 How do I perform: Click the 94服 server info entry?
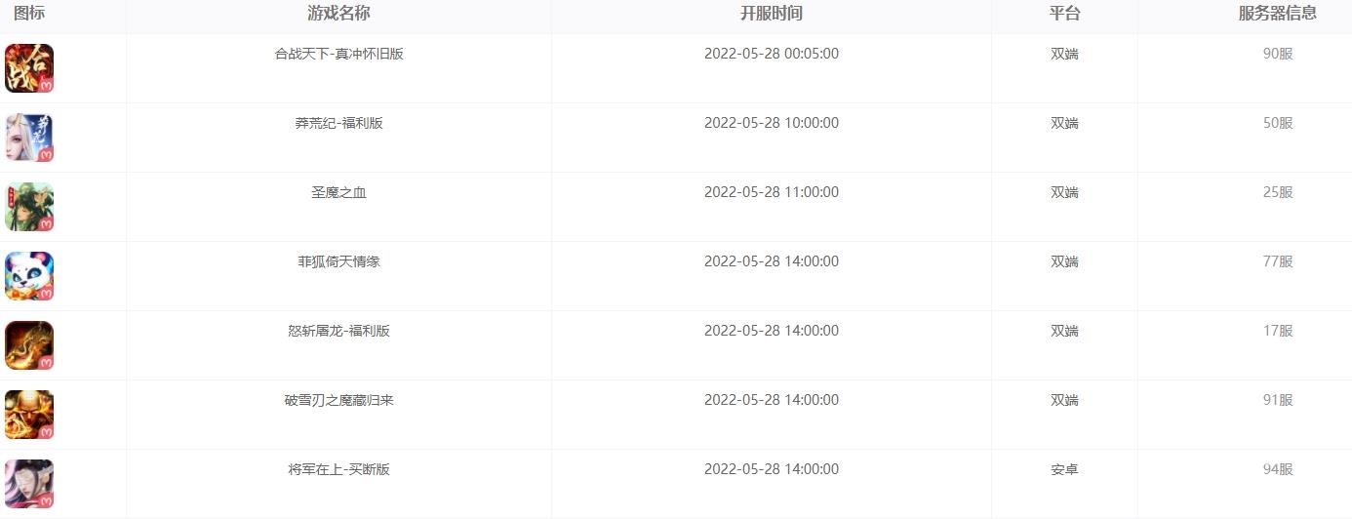[1278, 469]
